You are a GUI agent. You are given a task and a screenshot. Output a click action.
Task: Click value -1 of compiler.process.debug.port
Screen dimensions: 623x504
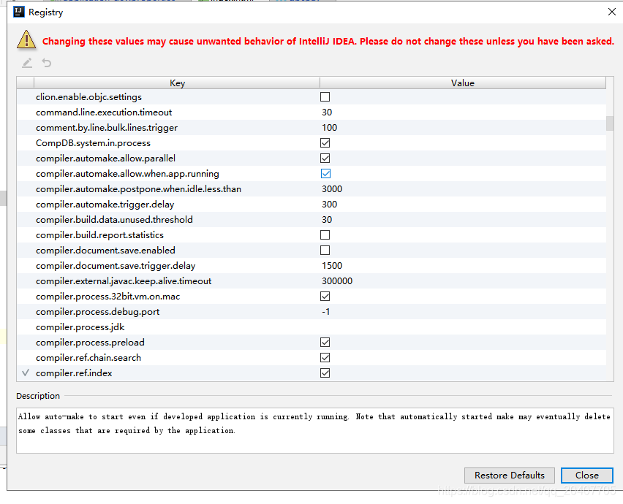tap(326, 311)
